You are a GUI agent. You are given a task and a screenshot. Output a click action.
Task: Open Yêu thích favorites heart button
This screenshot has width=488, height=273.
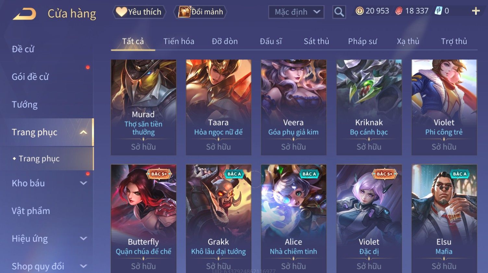[x=139, y=12]
